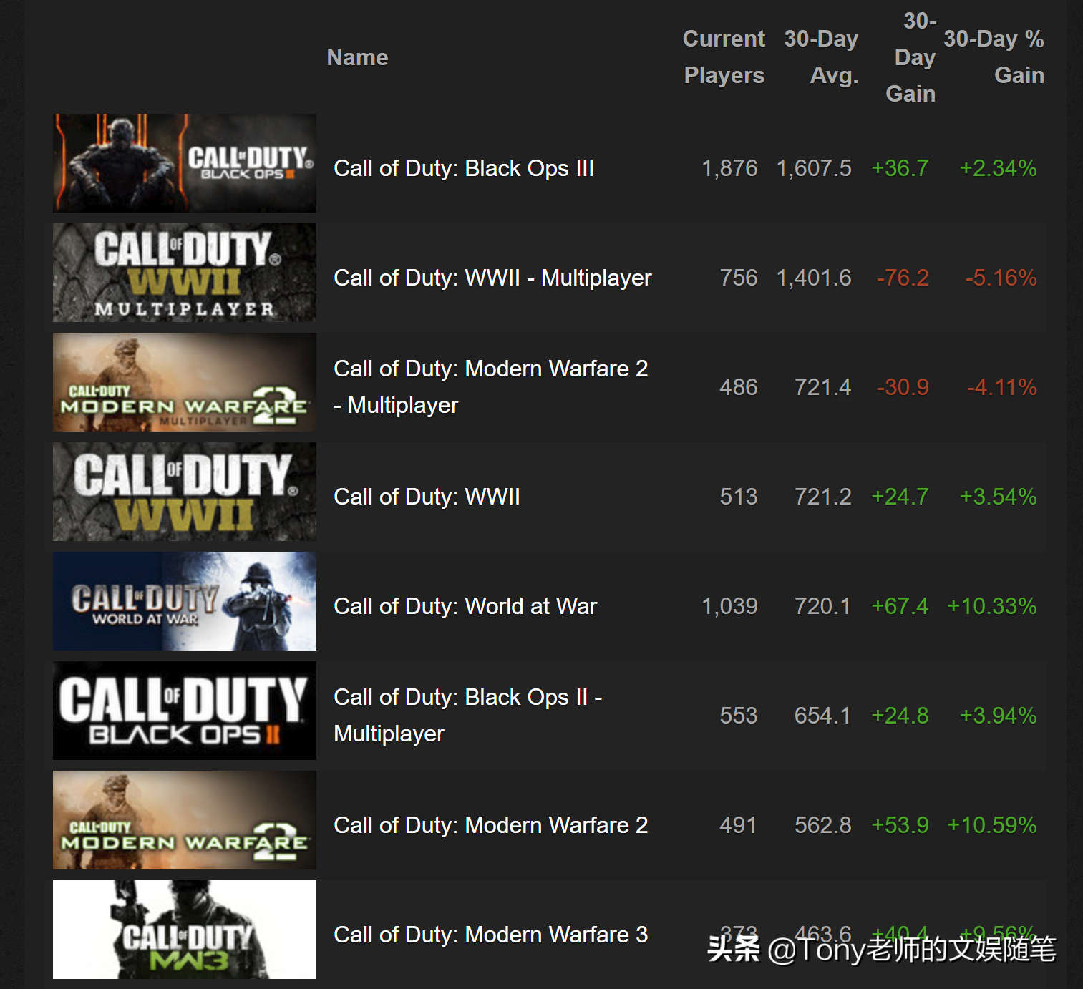Open the plain Call of Duty: WWII link

point(427,497)
